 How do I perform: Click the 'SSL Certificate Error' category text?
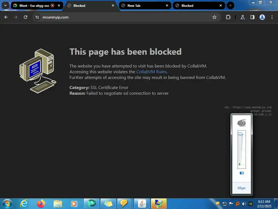click(x=109, y=87)
